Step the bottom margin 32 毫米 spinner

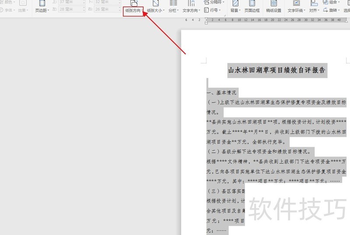click(119, 2)
